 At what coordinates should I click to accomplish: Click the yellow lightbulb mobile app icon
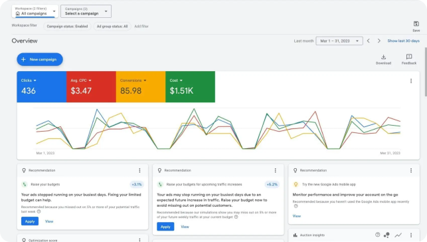point(296,185)
